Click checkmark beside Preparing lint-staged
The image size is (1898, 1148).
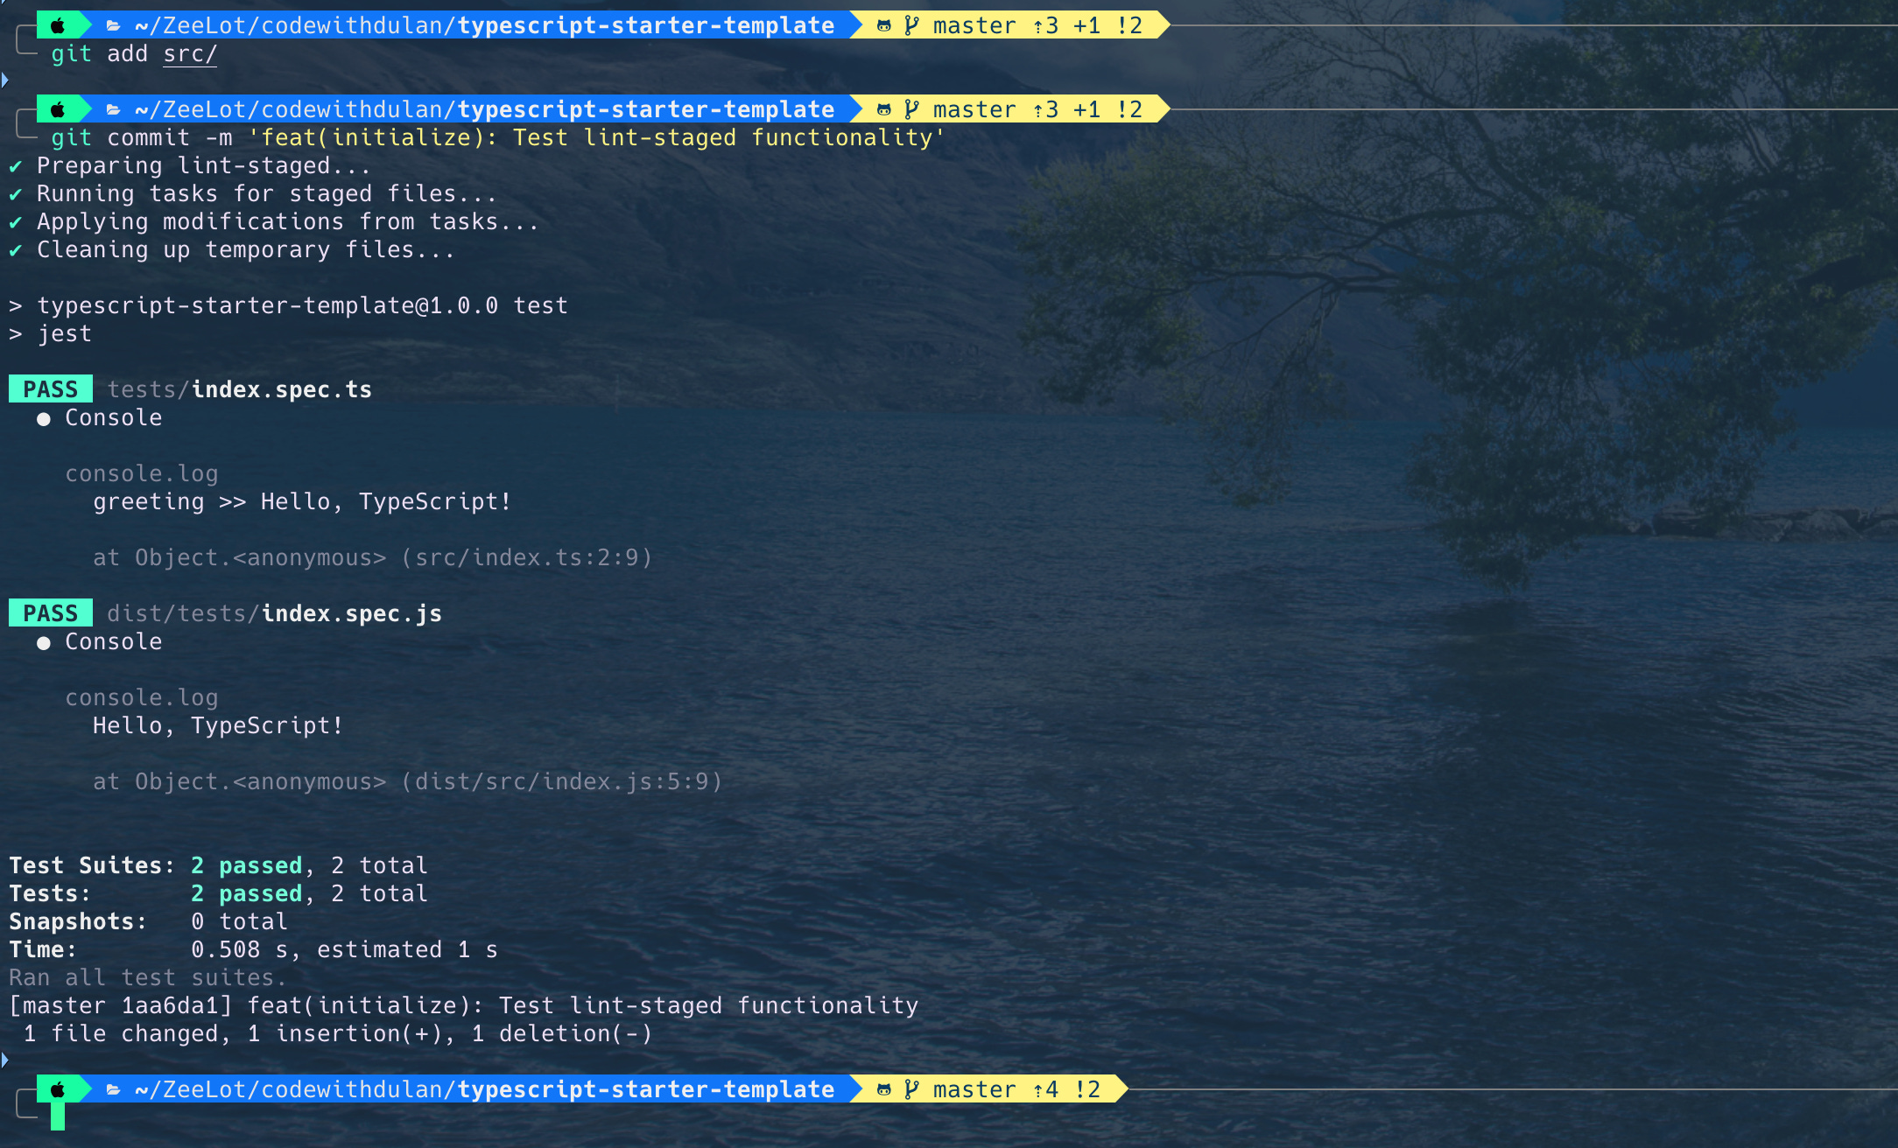point(16,166)
